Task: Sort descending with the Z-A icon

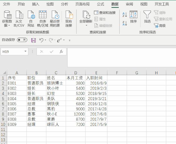Action: click(x=125, y=23)
